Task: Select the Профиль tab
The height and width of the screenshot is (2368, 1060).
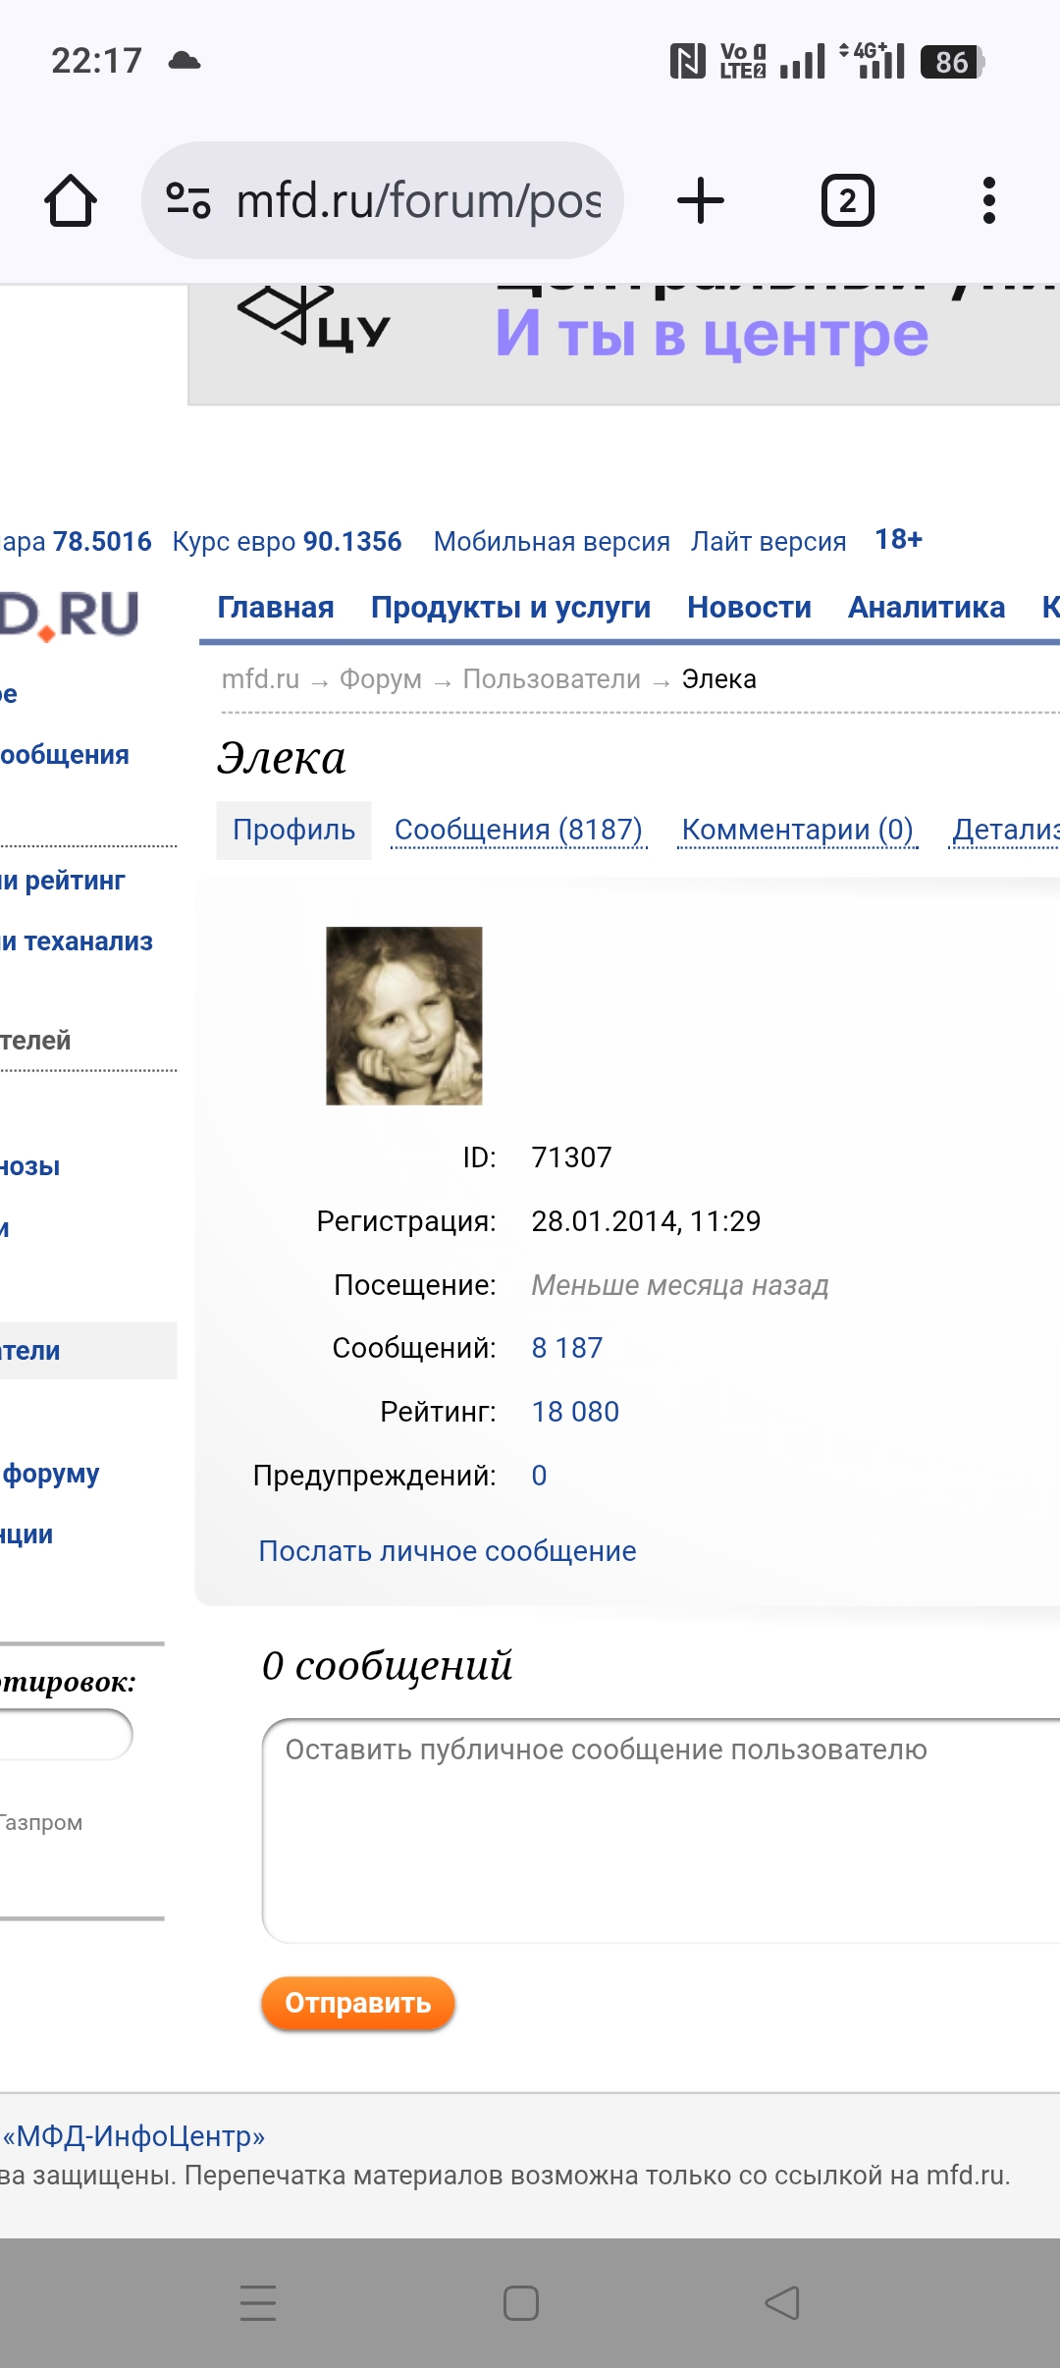Action: click(x=293, y=830)
